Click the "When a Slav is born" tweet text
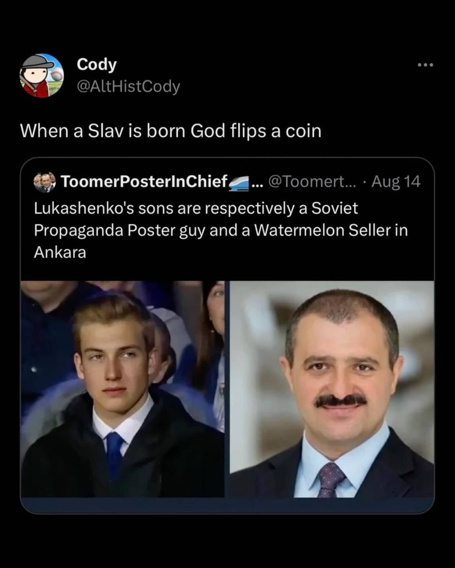Viewport: 455px width, 568px height. point(171,131)
